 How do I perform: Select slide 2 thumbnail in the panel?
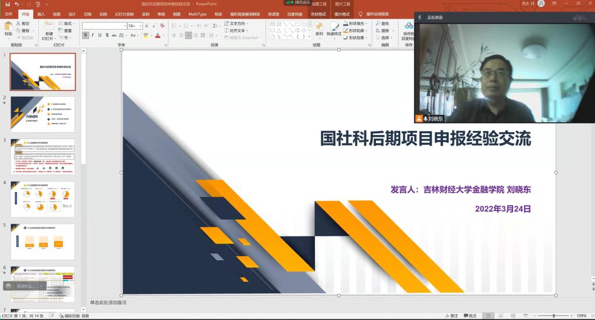[42, 114]
